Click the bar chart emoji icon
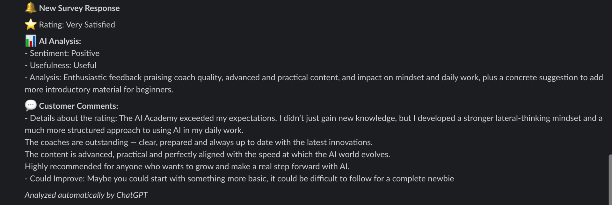The width and height of the screenshot is (612, 205). [31, 41]
